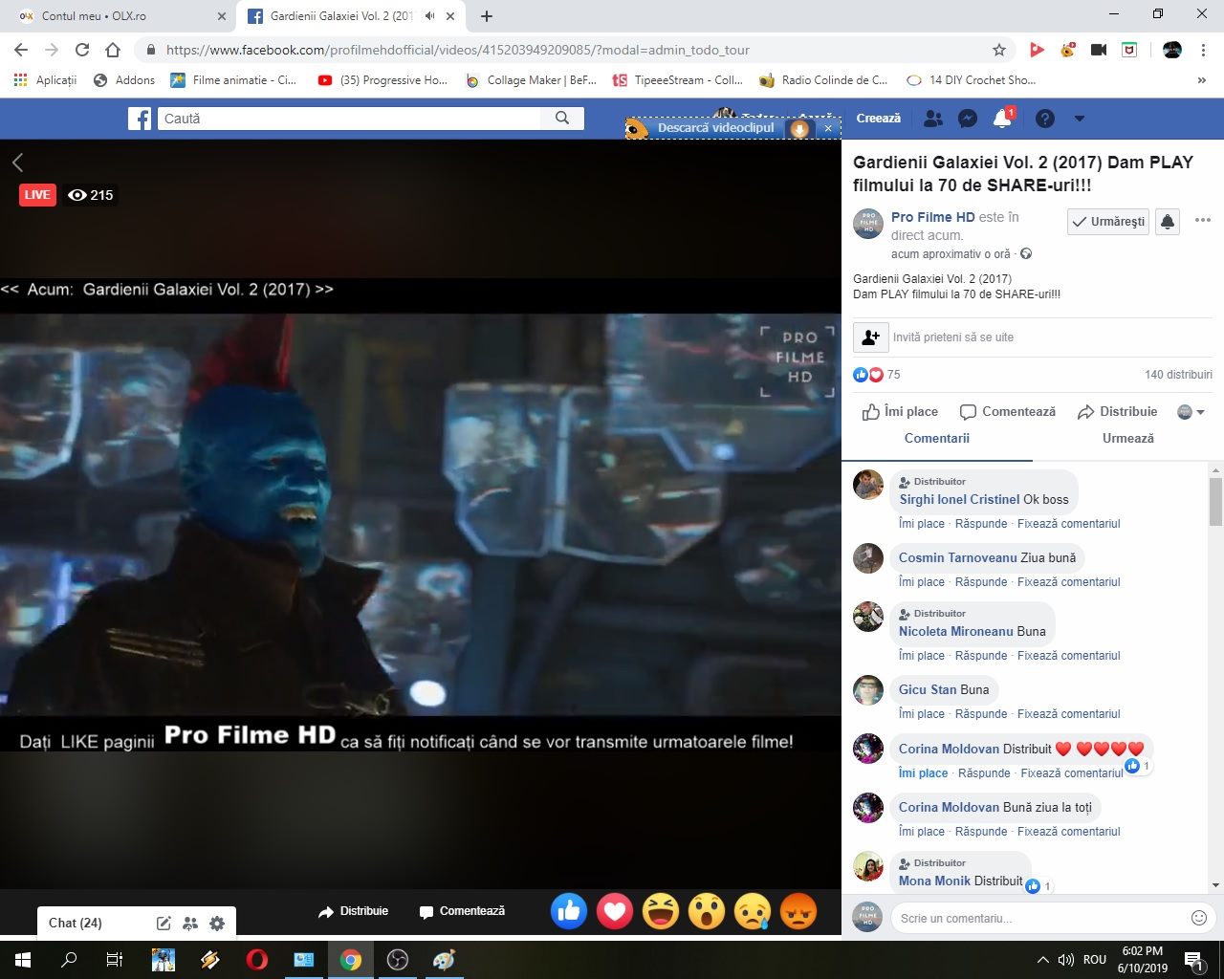Open the quick help question mark
1224x979 pixels.
(1045, 119)
